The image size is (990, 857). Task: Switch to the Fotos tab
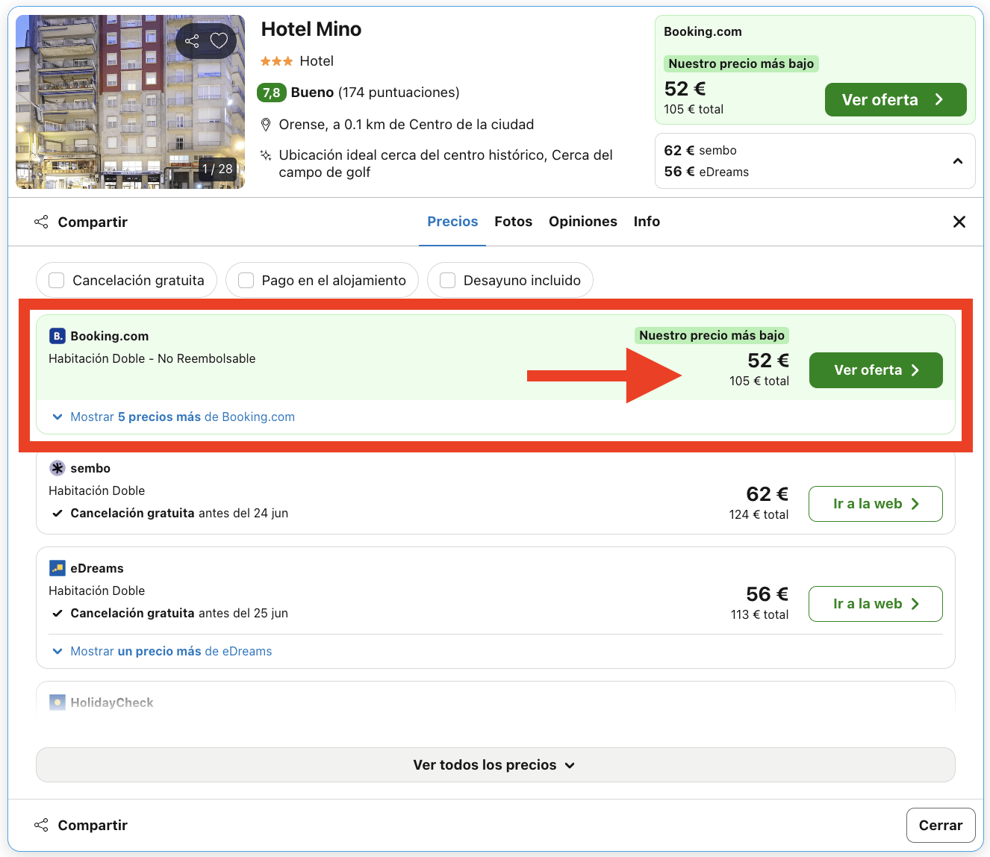click(513, 221)
